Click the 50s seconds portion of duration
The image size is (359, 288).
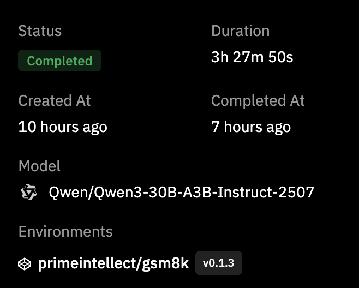pos(280,57)
